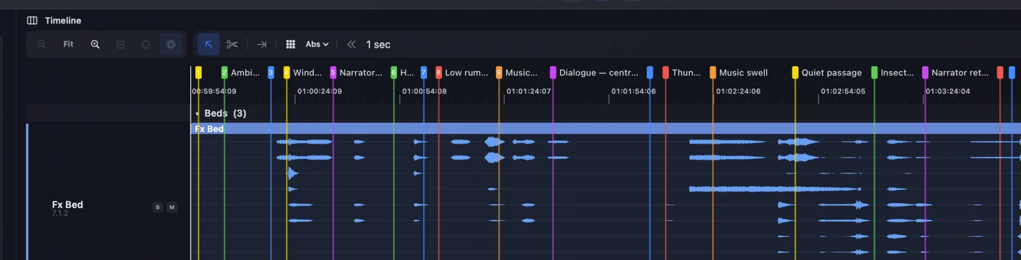Viewport: 1021px width, 260px height.
Task: Click the 7.1.2 channel format label
Action: point(60,213)
